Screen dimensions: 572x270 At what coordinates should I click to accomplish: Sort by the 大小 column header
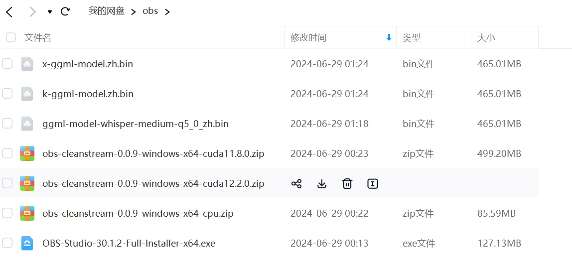(486, 37)
